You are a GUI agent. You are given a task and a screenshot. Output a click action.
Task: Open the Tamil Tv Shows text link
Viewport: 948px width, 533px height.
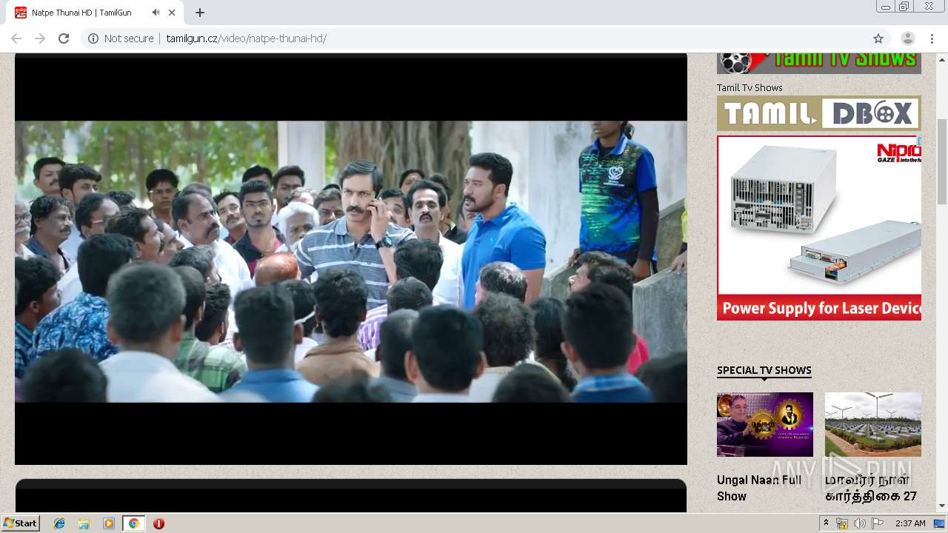(750, 87)
